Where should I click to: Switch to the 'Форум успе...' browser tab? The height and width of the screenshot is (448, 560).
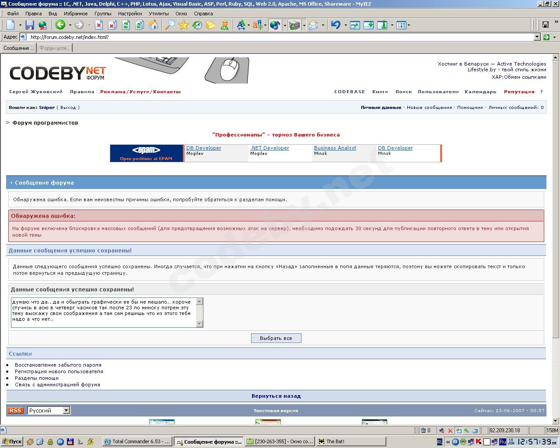[54, 48]
